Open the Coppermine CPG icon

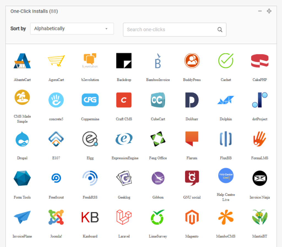(x=90, y=100)
